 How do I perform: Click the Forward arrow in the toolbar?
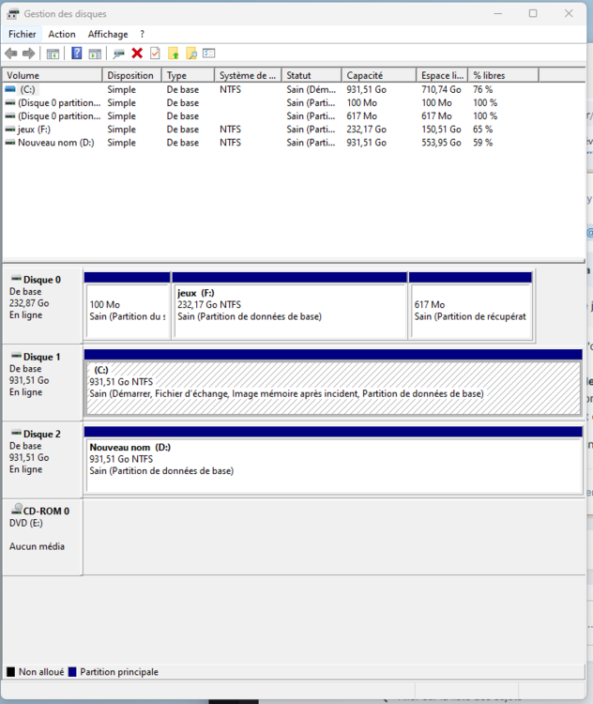tap(29, 54)
